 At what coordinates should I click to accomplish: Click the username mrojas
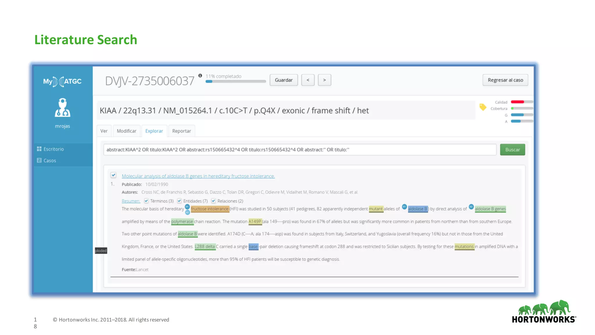point(62,126)
